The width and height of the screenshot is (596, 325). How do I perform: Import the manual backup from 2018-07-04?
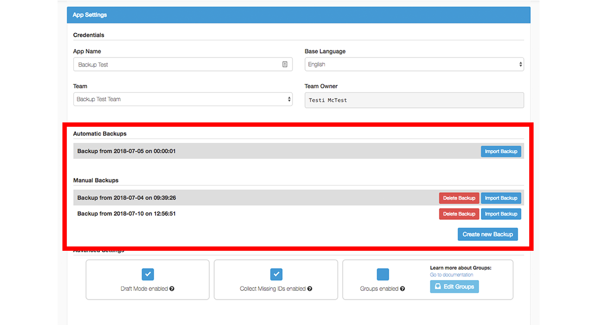(x=500, y=198)
